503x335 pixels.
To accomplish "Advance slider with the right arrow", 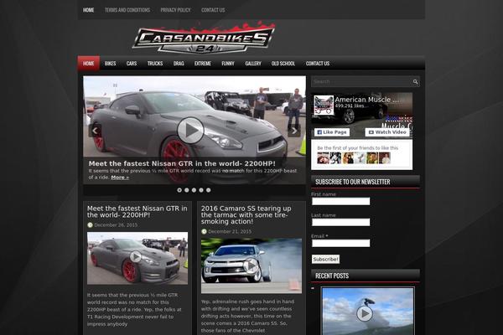I will click(x=294, y=131).
